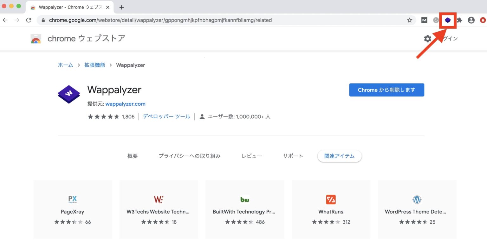Switch to the レビュー tab
The height and width of the screenshot is (242, 487).
click(x=251, y=156)
